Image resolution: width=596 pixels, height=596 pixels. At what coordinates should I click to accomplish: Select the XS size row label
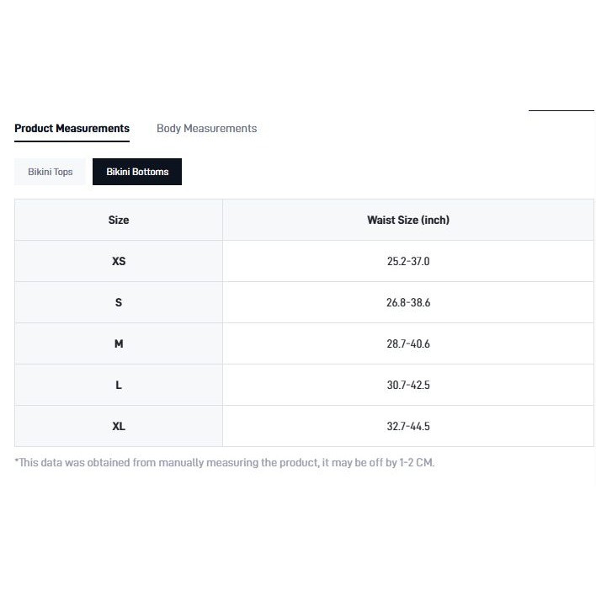click(119, 261)
